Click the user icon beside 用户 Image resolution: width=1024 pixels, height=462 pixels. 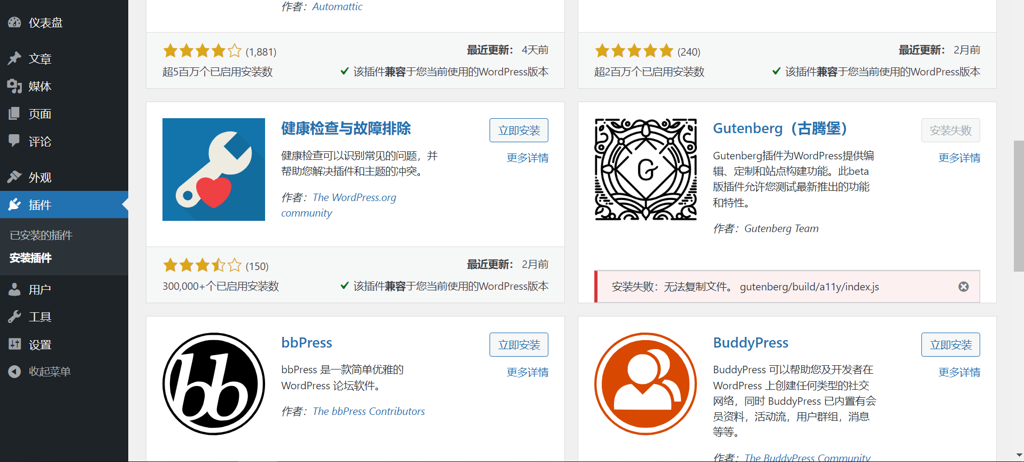click(x=14, y=289)
